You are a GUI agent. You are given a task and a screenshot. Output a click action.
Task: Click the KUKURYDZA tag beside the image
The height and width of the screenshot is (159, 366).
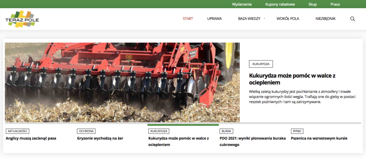pyautogui.click(x=261, y=64)
